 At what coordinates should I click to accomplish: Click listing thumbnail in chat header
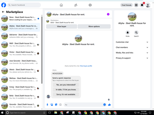49,14
